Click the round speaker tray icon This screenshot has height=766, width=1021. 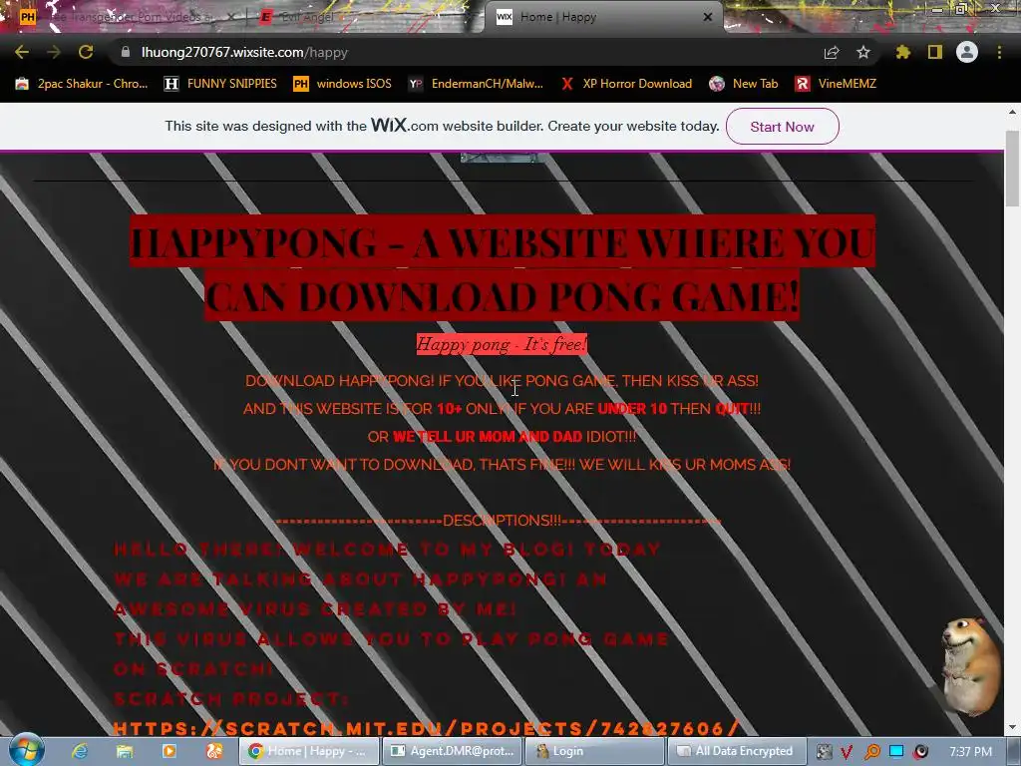pos(920,752)
